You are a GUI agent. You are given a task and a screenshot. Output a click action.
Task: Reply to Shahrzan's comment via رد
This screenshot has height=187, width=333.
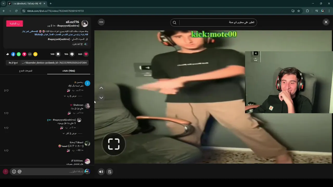click(x=73, y=113)
